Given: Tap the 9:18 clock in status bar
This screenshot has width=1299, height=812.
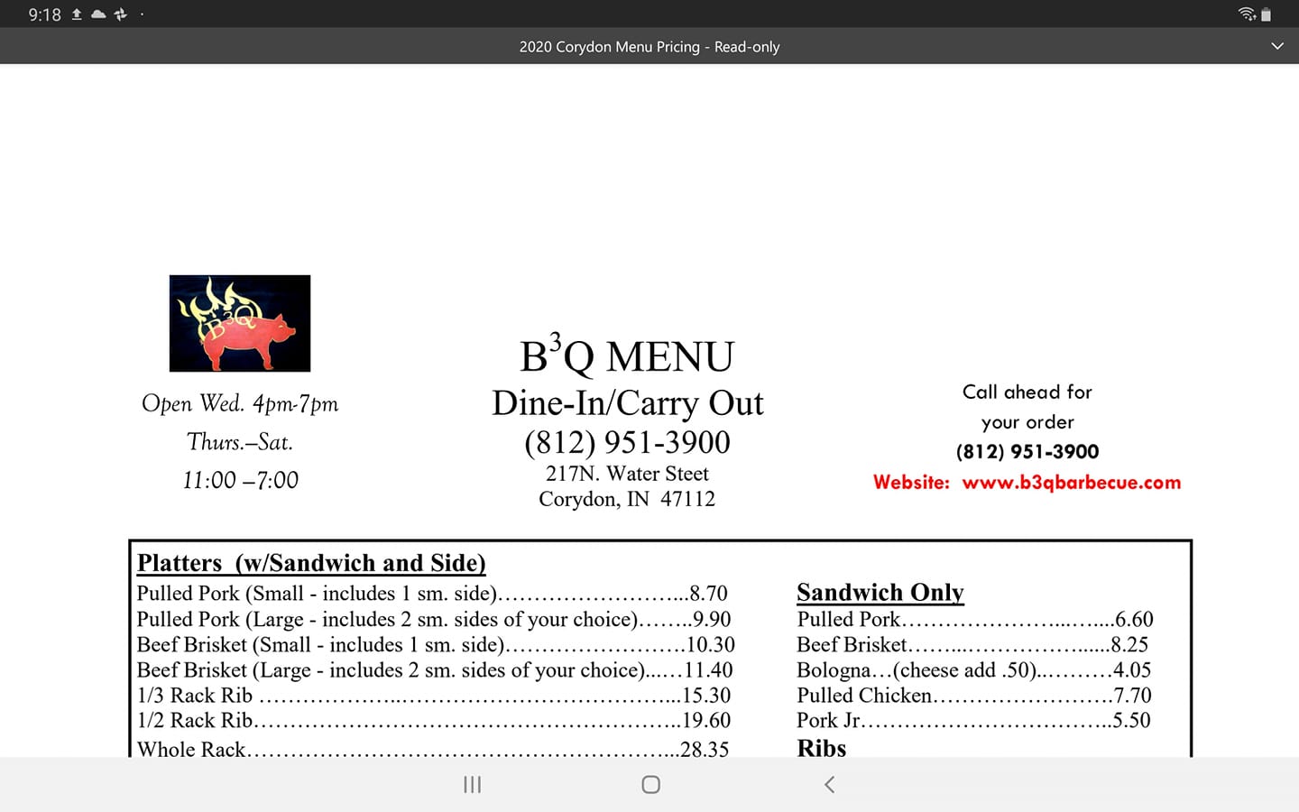Looking at the screenshot, I should tap(44, 14).
